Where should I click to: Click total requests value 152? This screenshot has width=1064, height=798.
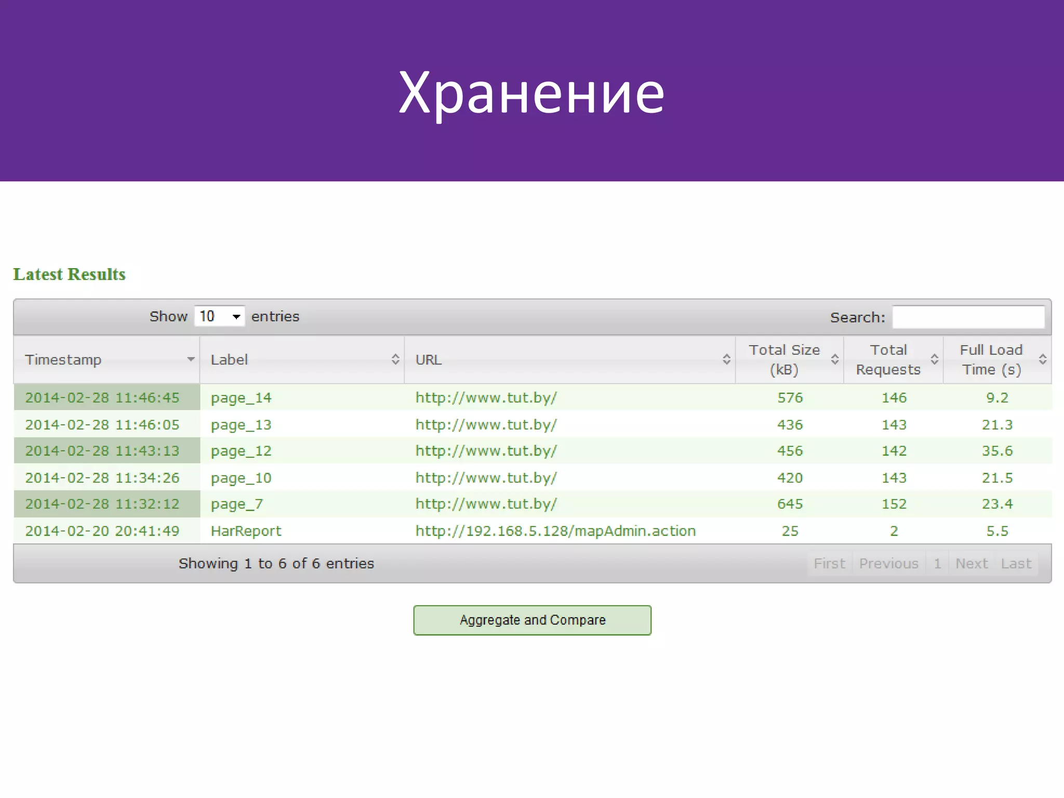click(x=894, y=504)
